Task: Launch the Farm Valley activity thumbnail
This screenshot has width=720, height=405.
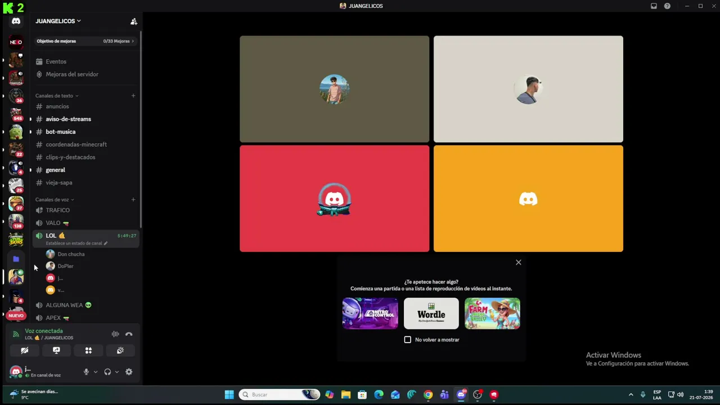Action: coord(492,313)
